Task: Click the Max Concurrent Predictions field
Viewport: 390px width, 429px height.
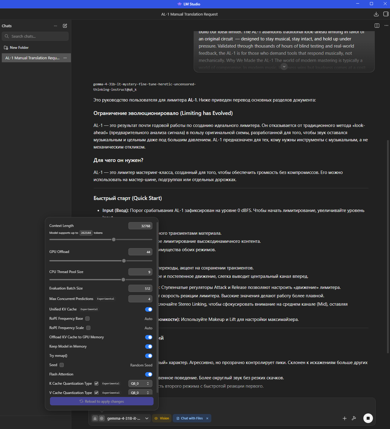Action: click(140, 299)
